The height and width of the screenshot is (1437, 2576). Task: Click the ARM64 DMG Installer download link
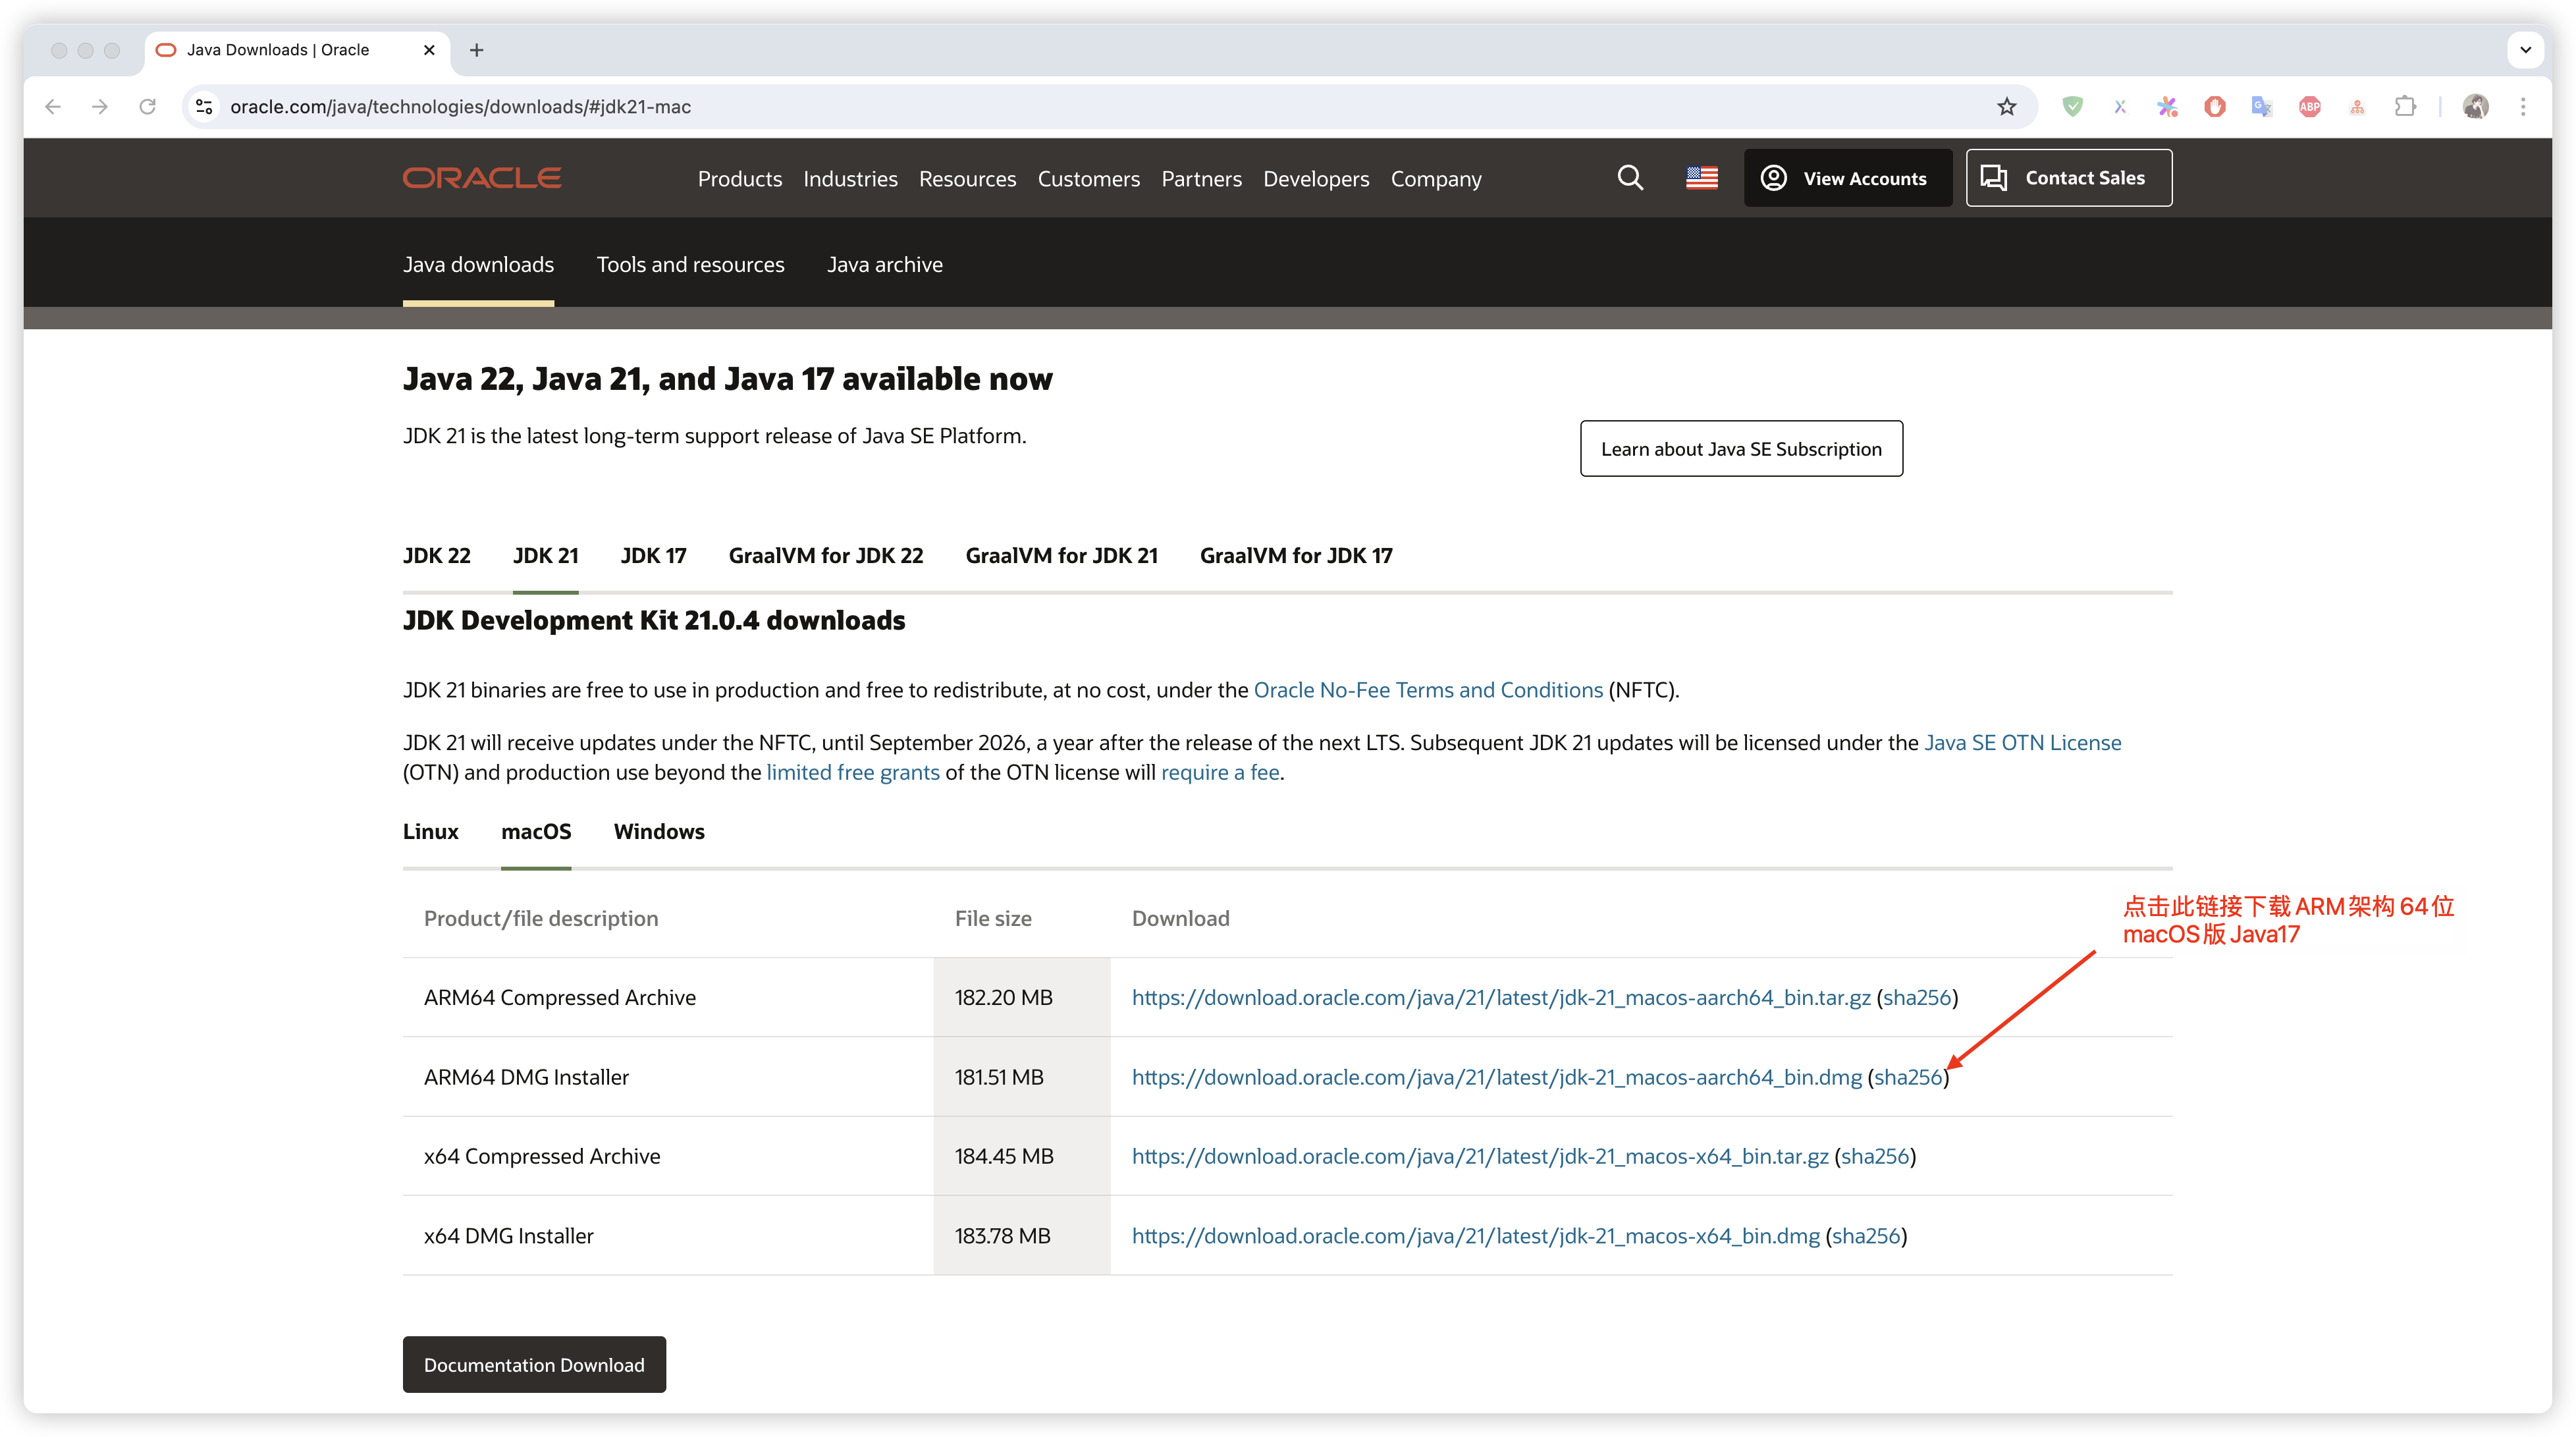click(1496, 1077)
